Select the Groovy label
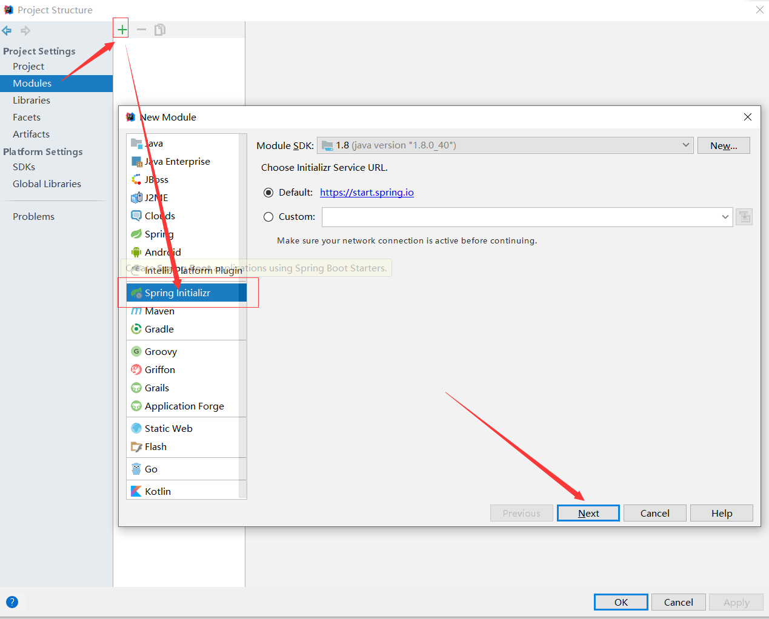The height and width of the screenshot is (619, 769). tap(161, 352)
